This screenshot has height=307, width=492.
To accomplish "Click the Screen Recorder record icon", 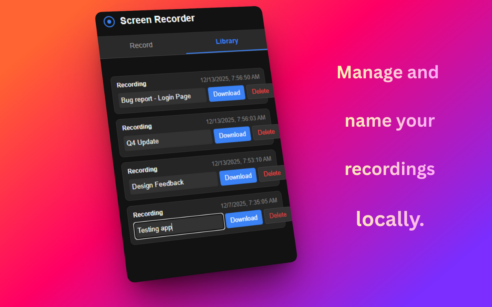I will point(109,21).
